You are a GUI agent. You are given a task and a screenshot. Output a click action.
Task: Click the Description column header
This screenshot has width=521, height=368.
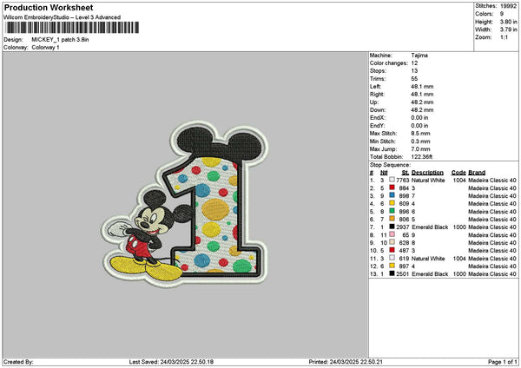[427, 173]
